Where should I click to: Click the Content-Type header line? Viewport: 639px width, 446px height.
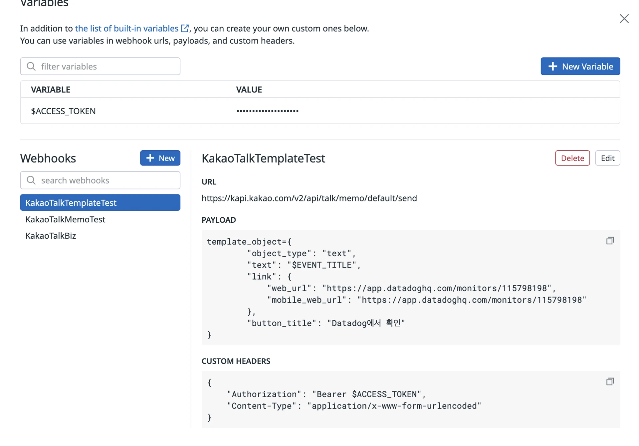click(x=354, y=406)
